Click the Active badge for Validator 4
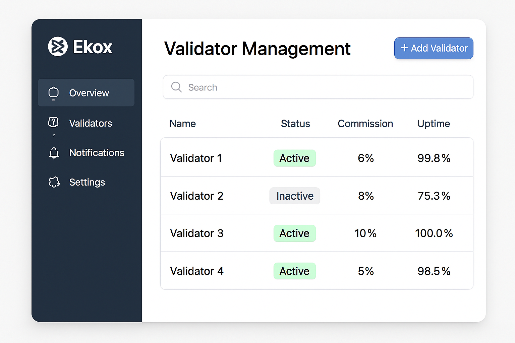The image size is (515, 343). 295,271
